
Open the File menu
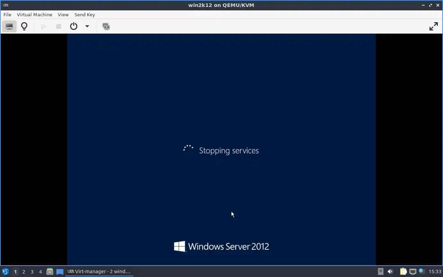7,15
